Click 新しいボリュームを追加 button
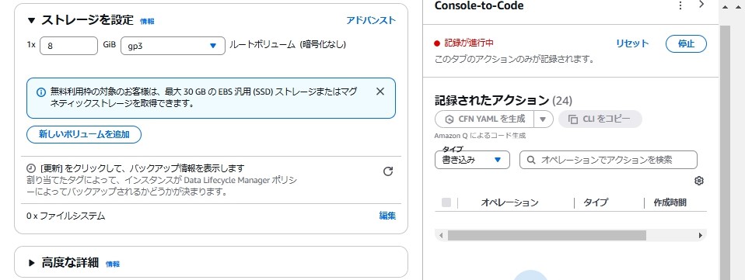 (x=84, y=134)
